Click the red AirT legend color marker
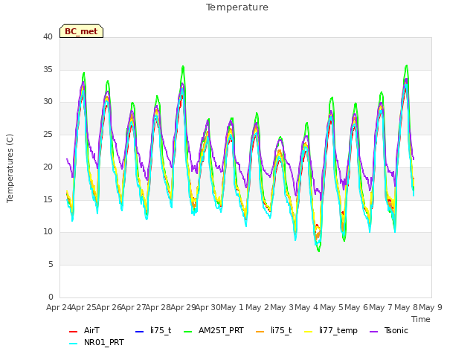This screenshot has height=357, width=476. point(73,331)
